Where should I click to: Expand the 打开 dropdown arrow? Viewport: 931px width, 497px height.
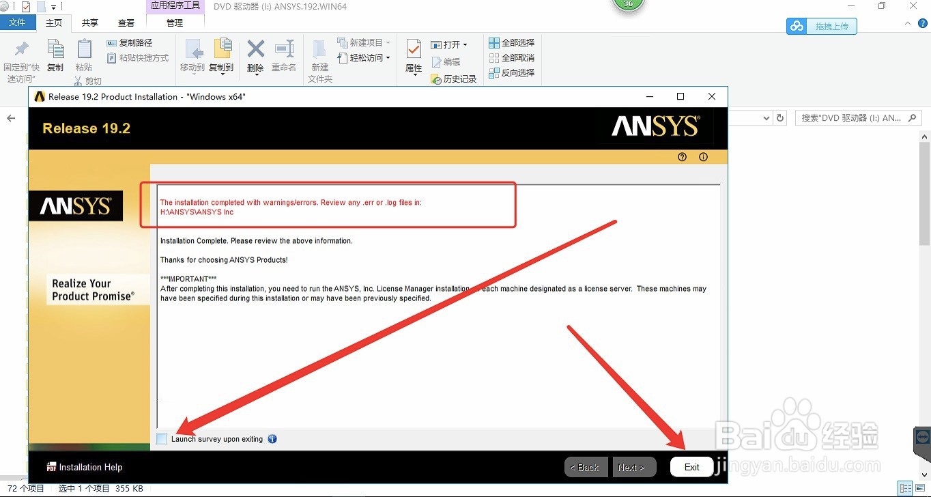tap(465, 45)
